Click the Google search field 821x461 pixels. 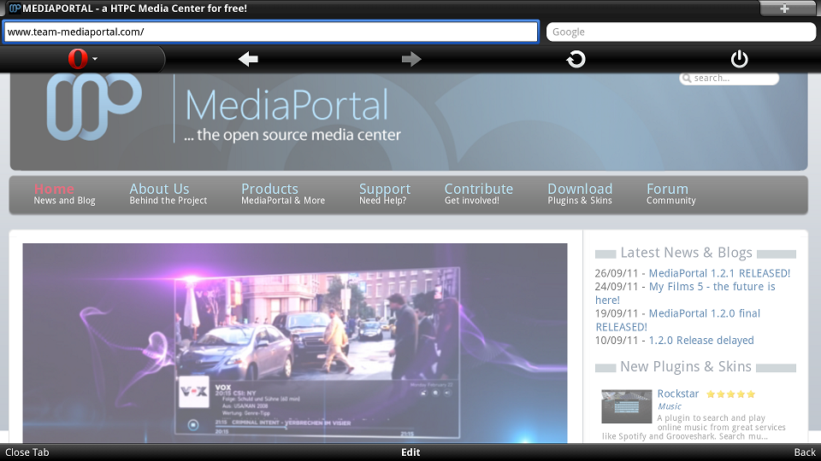click(681, 32)
